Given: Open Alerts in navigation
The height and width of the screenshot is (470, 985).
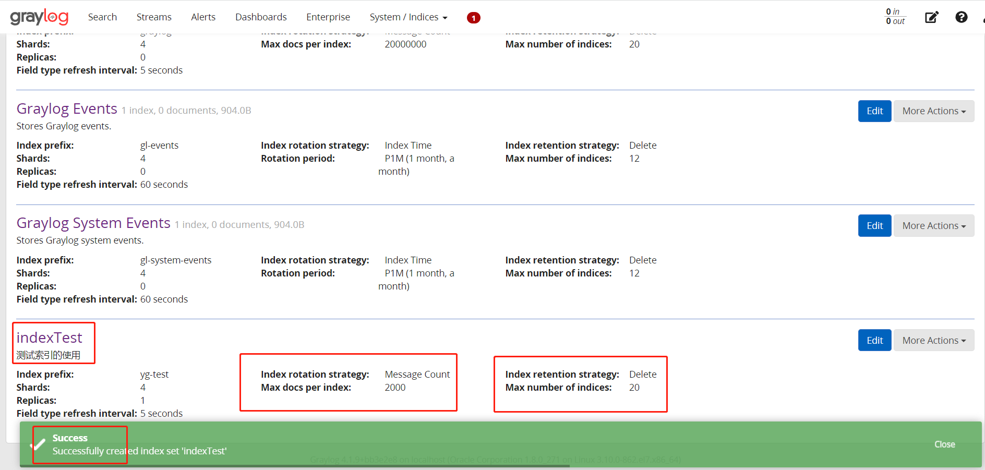Looking at the screenshot, I should (203, 17).
